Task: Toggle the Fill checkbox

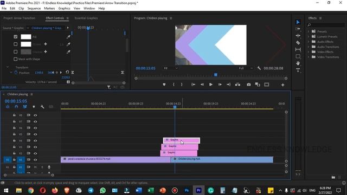Action: pos(16,37)
